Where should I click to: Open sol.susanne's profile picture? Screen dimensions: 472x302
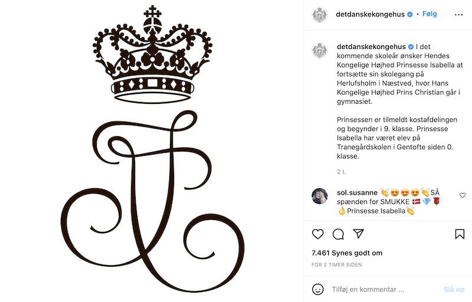pyautogui.click(x=320, y=196)
